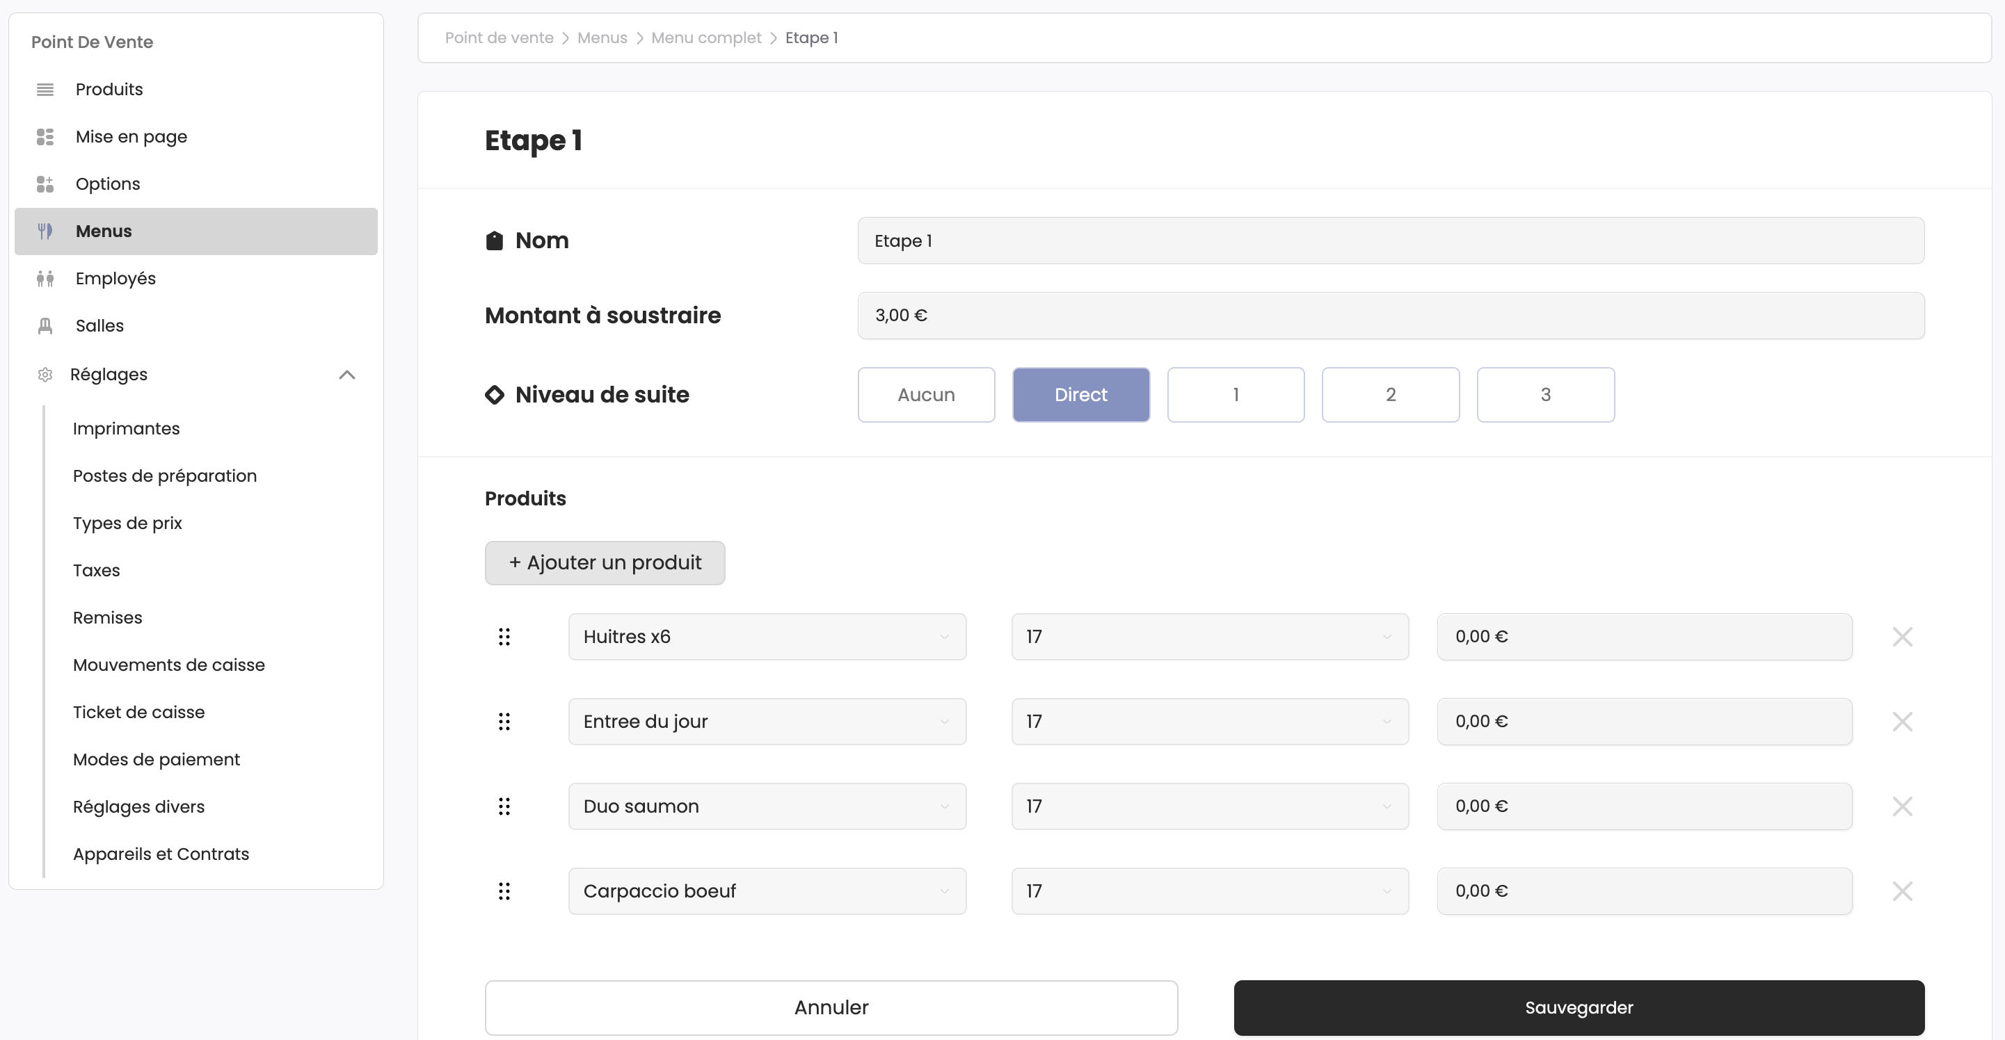Click the drag handle beside Entree du jour
The width and height of the screenshot is (2005, 1040).
(504, 722)
